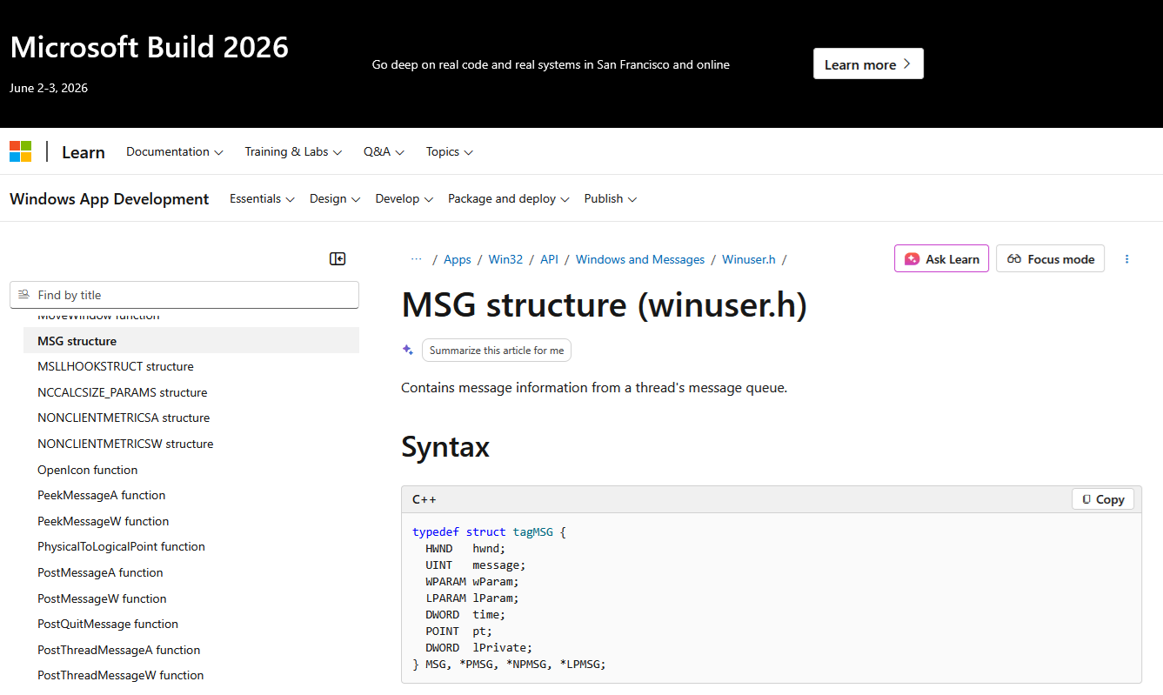This screenshot has height=695, width=1163.
Task: Click Learn more in the Build banner
Action: [x=867, y=64]
